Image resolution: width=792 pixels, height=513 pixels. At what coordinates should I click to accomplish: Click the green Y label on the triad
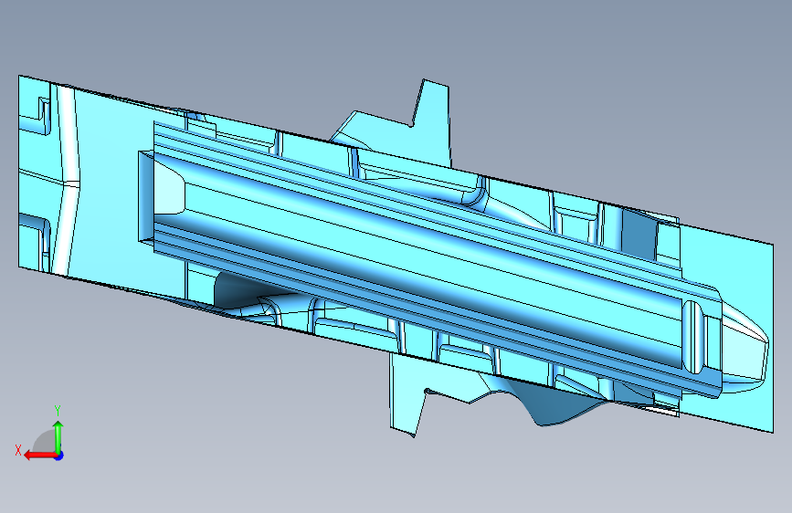pos(58,410)
